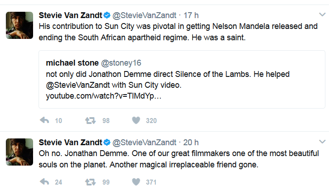Click Stevie Van Zandt name on first tweet
Viewport: 329px width, 190px height.
71,15
